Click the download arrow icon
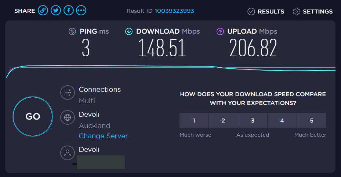 tap(129, 31)
